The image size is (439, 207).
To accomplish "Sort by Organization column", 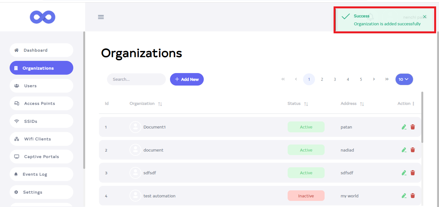I will 160,104.
